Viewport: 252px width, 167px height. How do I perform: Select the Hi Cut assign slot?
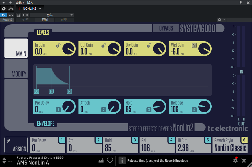pyautogui.click(x=193, y=145)
